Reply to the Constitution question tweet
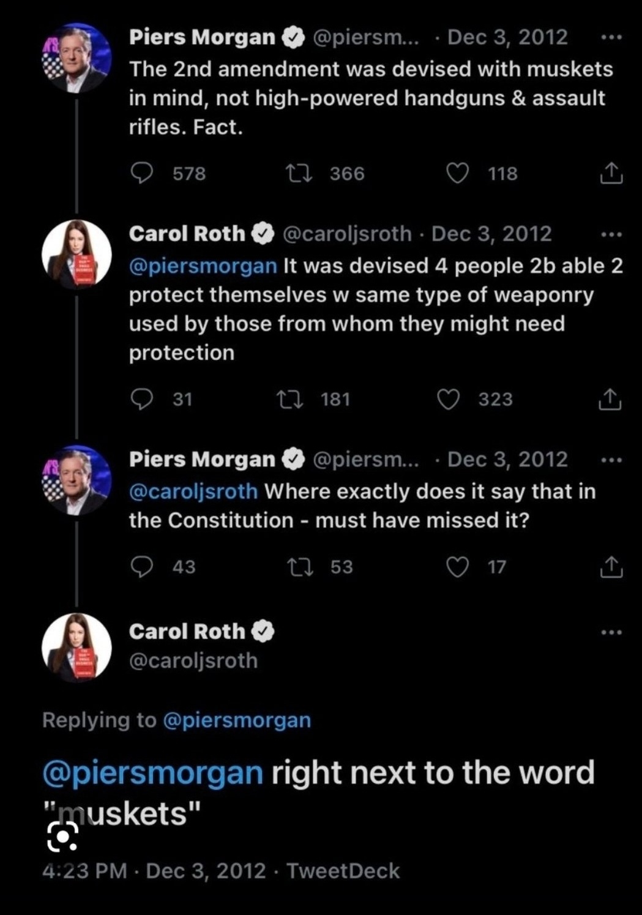This screenshot has width=642, height=915. (142, 567)
